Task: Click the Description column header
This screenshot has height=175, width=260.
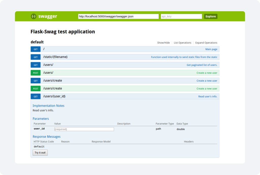Action: coord(124,124)
